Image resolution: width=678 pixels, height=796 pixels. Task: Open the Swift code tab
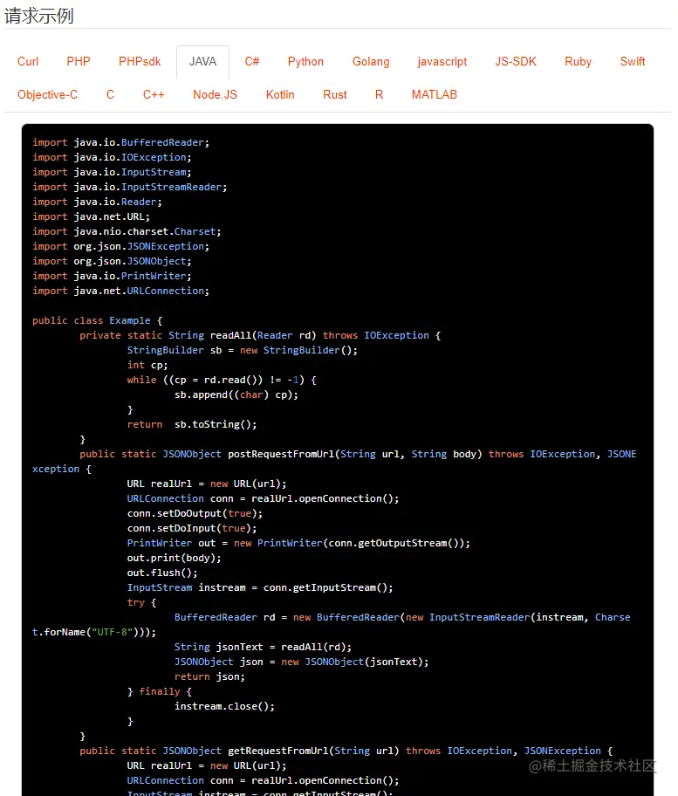click(x=633, y=61)
